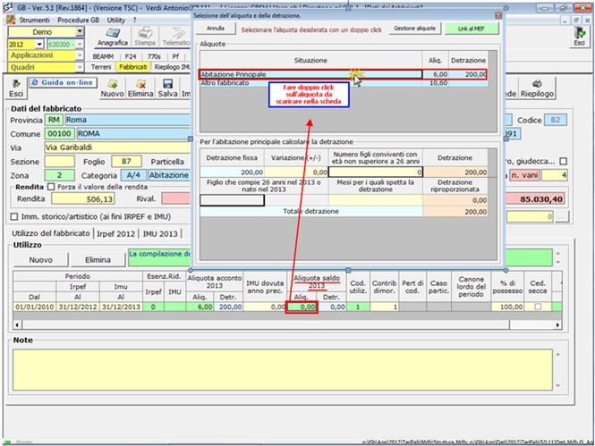595x446 pixels.
Task: Click the utilizzo table right scroll arrow
Action: pos(557,324)
